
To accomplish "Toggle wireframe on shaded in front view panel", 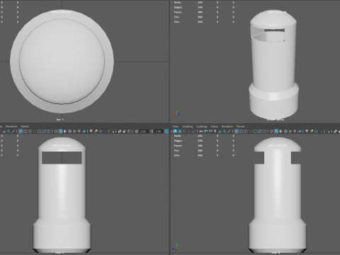I will point(69,131).
